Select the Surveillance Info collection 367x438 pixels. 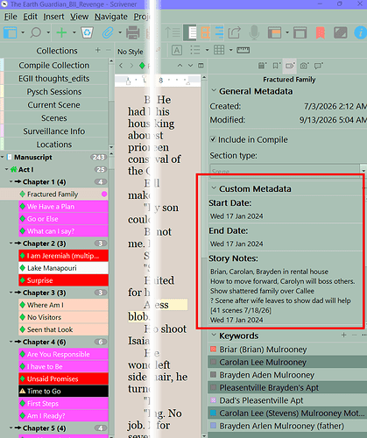(x=54, y=131)
